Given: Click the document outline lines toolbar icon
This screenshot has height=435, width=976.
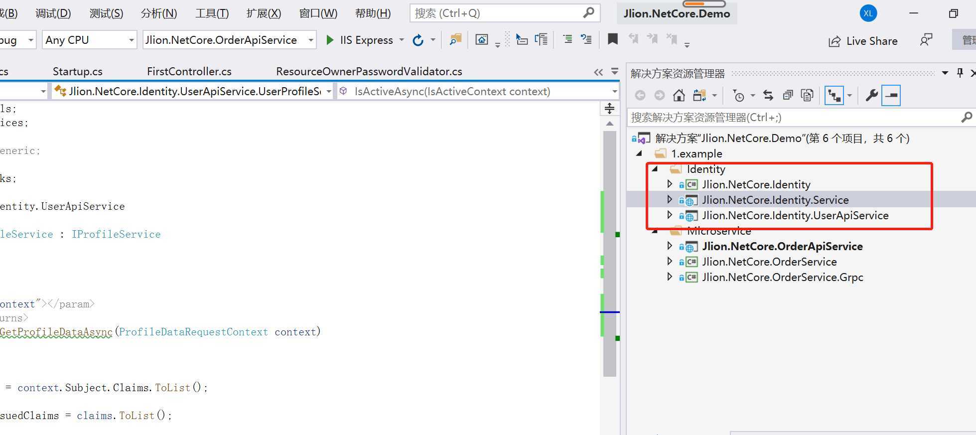Looking at the screenshot, I should click(541, 40).
